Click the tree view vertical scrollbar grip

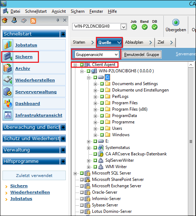pyautogui.click(x=191, y=142)
